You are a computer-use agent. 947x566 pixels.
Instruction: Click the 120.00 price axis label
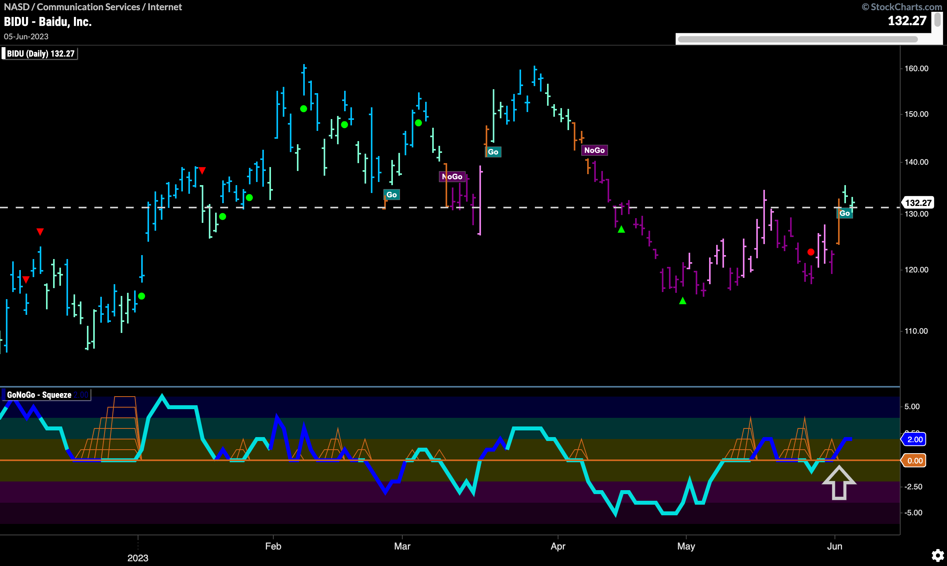coord(916,270)
